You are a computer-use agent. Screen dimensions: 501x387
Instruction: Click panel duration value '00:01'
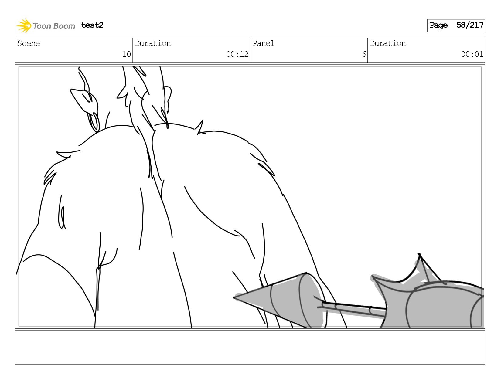point(472,54)
